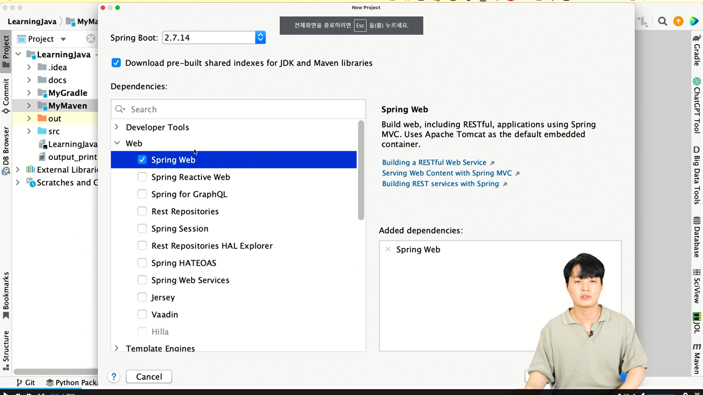Click the Spring Boot version field

(209, 38)
